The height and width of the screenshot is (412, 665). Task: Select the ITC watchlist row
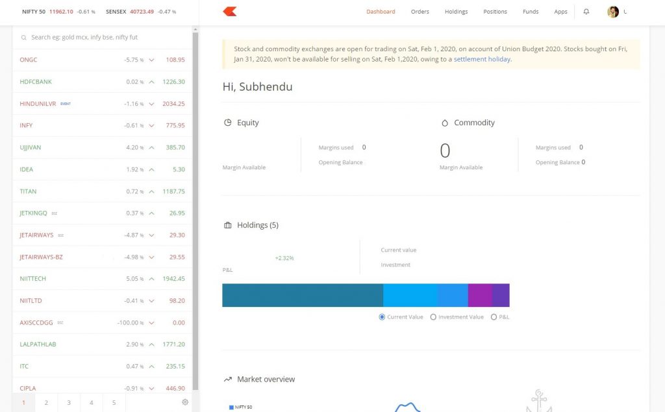pos(102,366)
